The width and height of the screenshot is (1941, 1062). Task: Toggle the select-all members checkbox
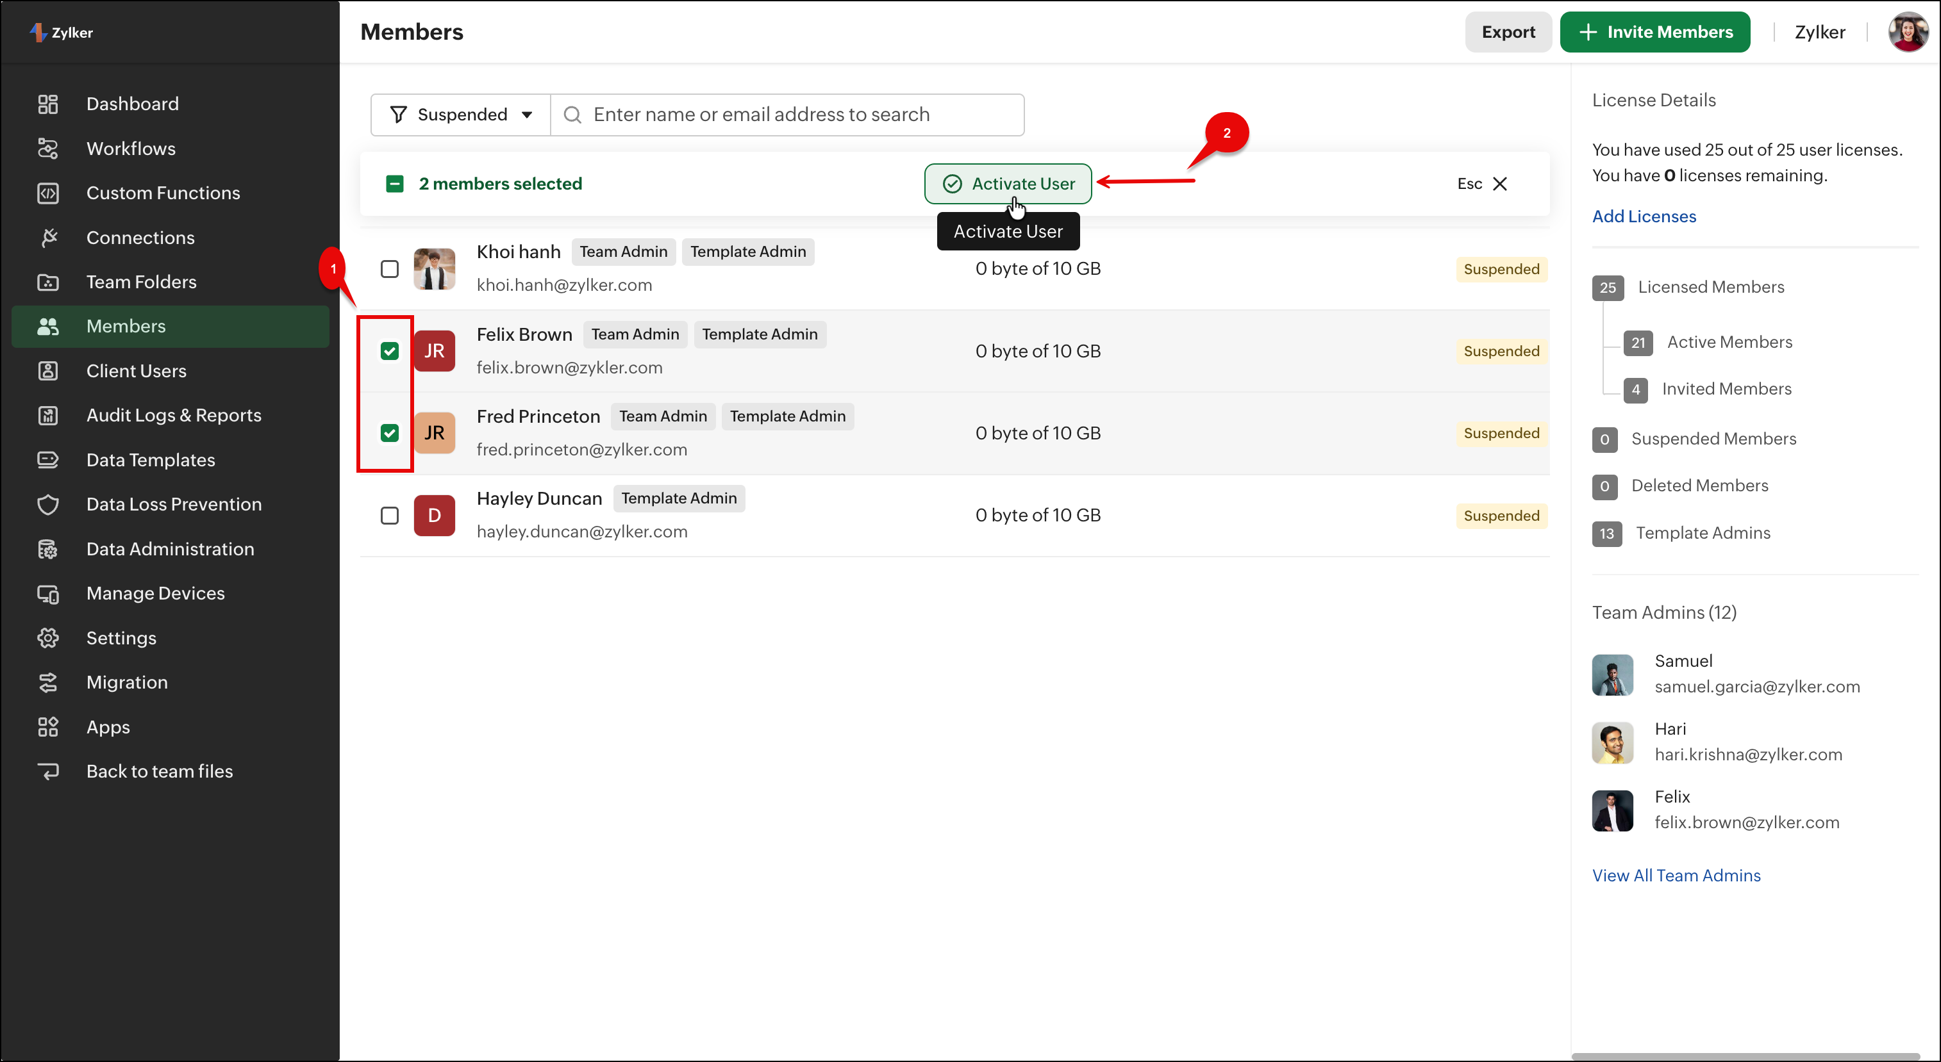395,184
